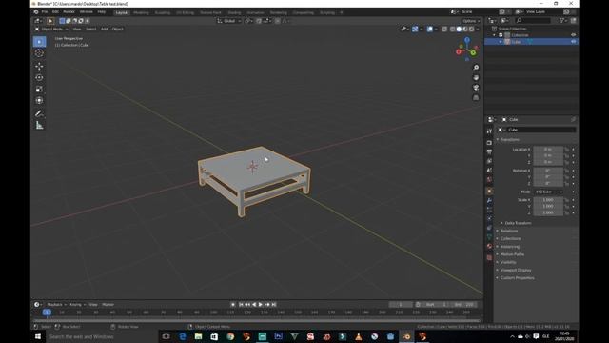The height and width of the screenshot is (343, 609).
Task: Toggle proportional editing in header
Action: (x=277, y=21)
